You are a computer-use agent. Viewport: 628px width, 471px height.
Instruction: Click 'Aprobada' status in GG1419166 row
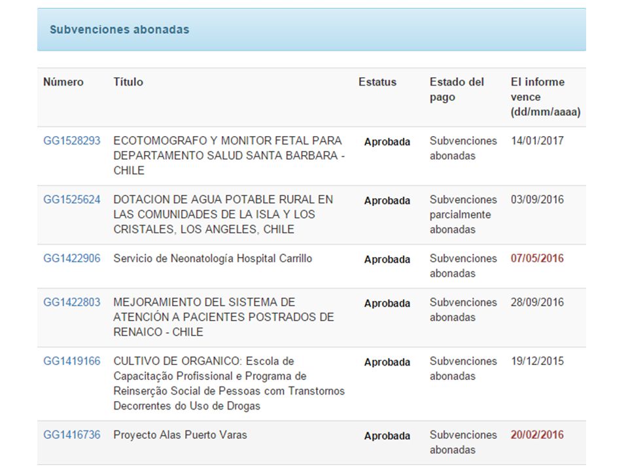point(387,362)
